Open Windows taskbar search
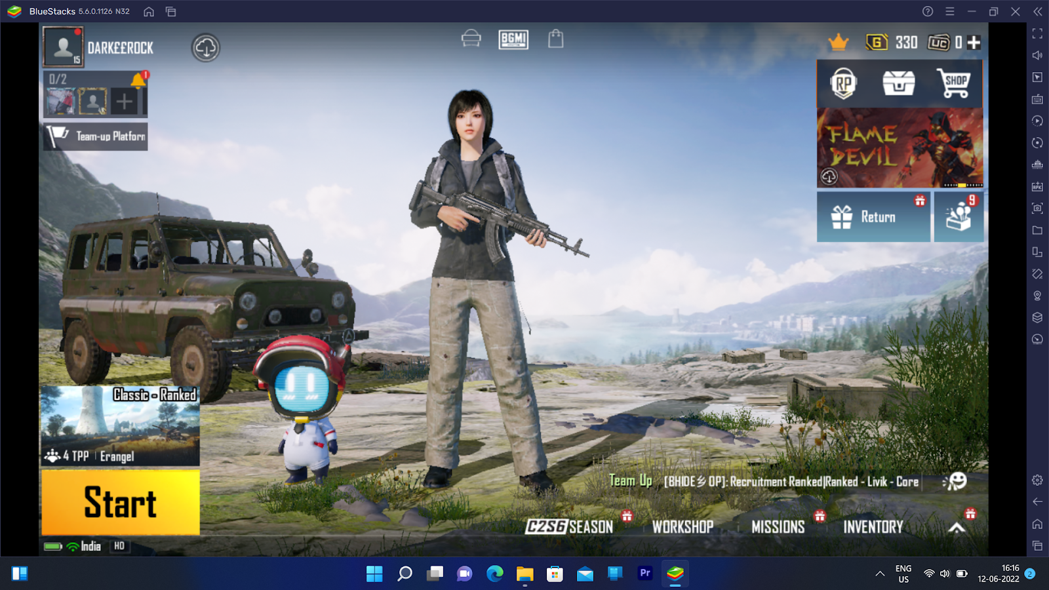This screenshot has height=590, width=1049. (x=405, y=574)
